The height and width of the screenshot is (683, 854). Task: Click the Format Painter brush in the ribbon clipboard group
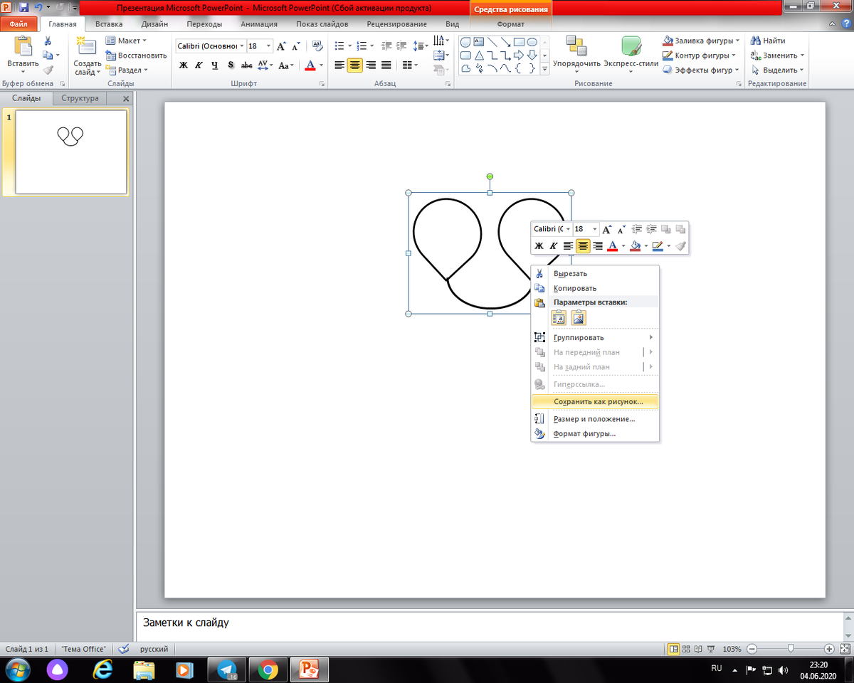48,70
